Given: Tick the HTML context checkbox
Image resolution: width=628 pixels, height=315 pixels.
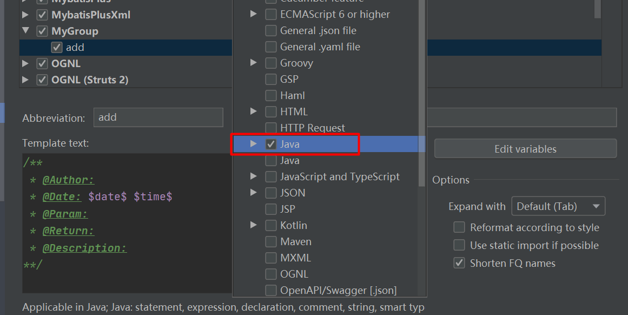Looking at the screenshot, I should pos(271,112).
